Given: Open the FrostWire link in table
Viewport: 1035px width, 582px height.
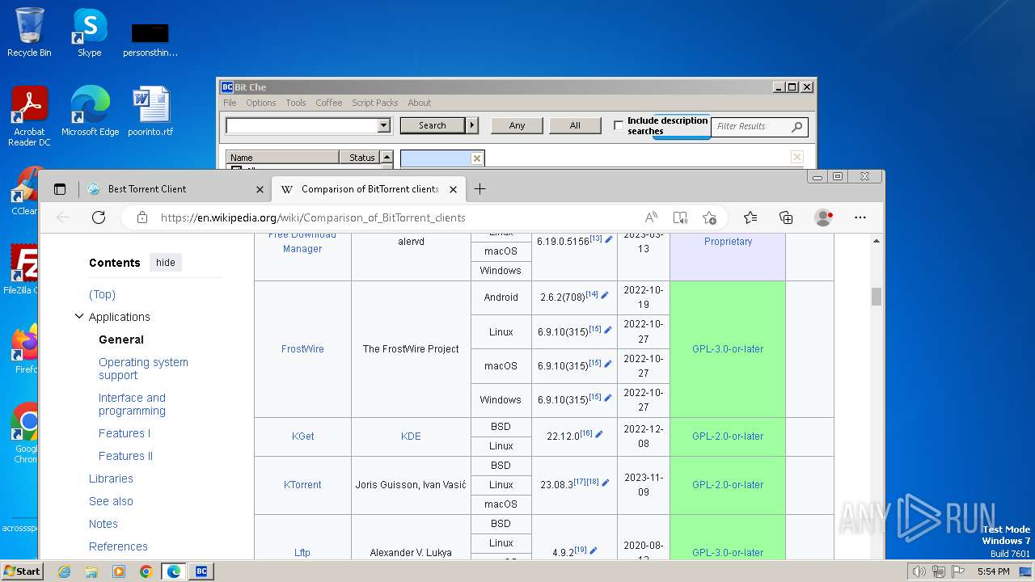Looking at the screenshot, I should (302, 349).
